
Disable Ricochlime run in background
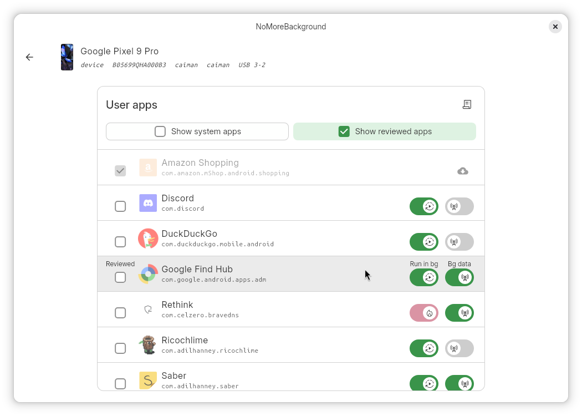coord(424,348)
